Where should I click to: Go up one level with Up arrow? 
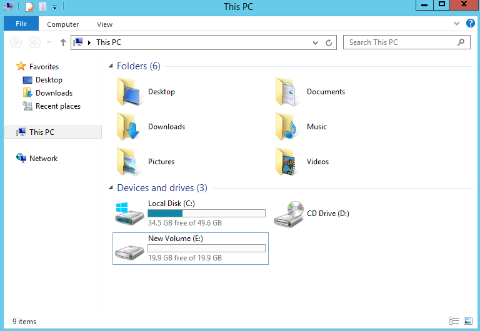(x=62, y=42)
